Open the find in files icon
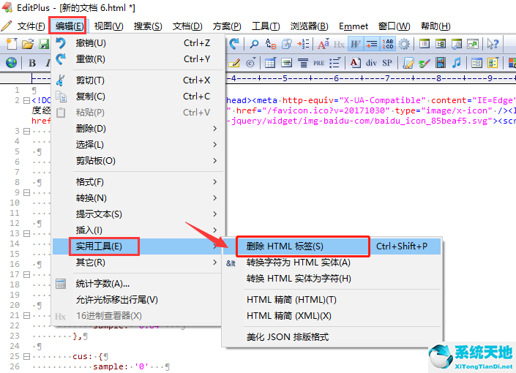Screen dimensions: 516x373 tap(287, 44)
